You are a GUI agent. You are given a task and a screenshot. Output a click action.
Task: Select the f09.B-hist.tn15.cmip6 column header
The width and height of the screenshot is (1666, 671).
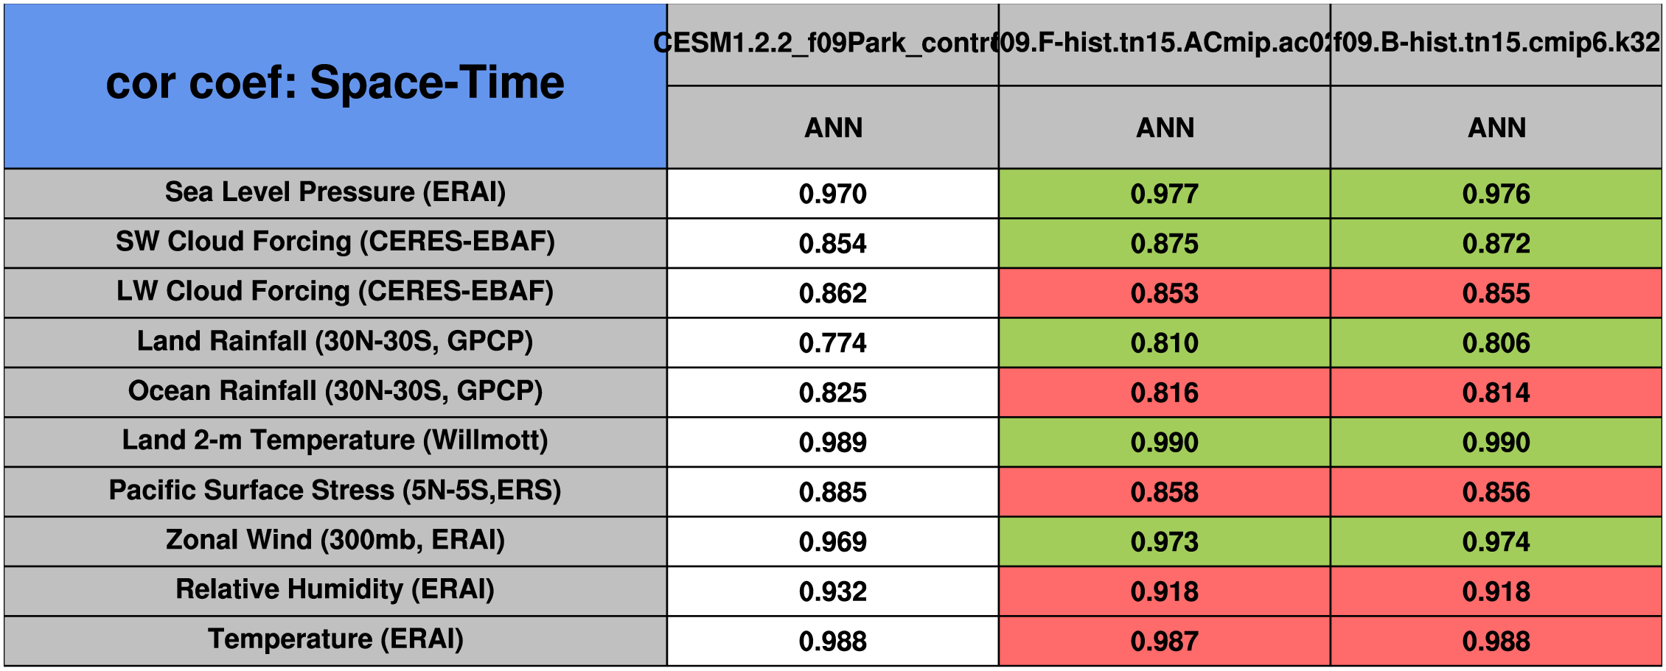click(1496, 43)
